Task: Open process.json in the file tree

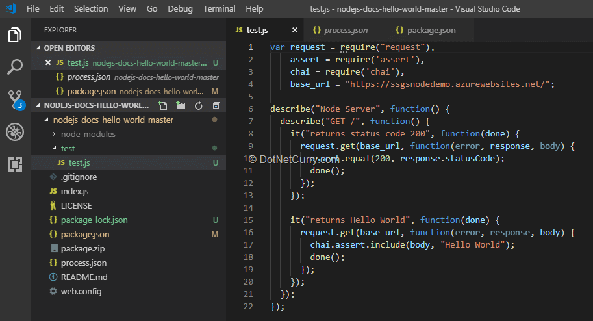Action: point(129,263)
